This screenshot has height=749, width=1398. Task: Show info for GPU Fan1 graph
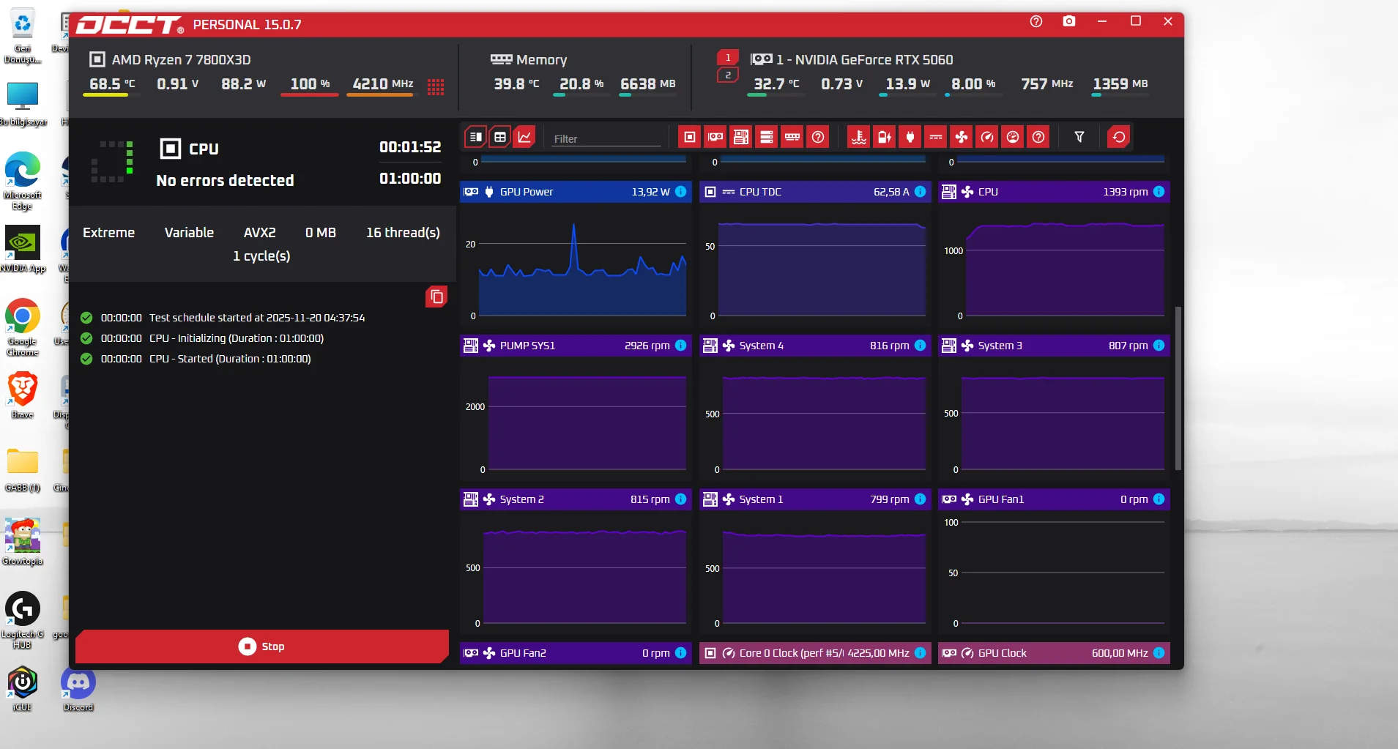1159,499
